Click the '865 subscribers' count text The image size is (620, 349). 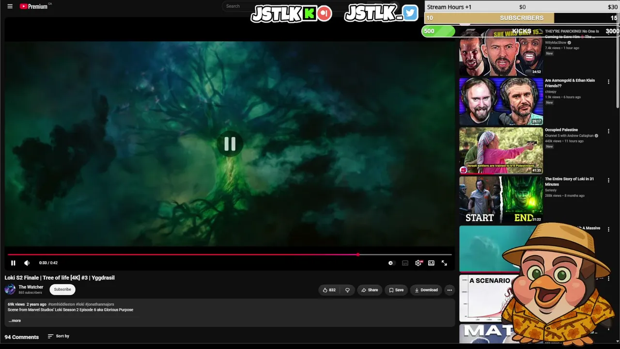point(30,293)
